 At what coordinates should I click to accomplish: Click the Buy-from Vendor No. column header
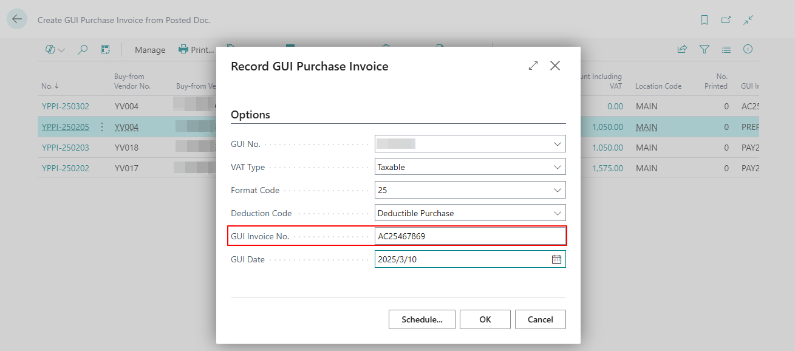pos(132,81)
